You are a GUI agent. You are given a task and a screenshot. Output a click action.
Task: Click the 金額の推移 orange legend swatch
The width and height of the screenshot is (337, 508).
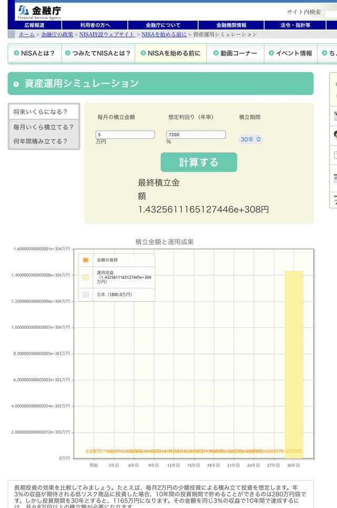[86, 260]
